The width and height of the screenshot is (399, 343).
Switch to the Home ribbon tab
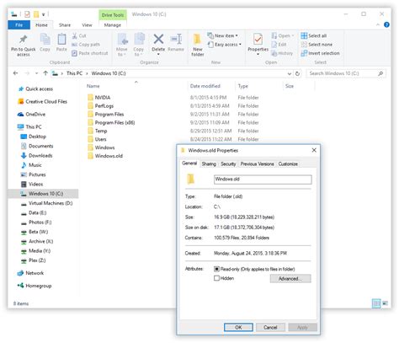point(41,25)
